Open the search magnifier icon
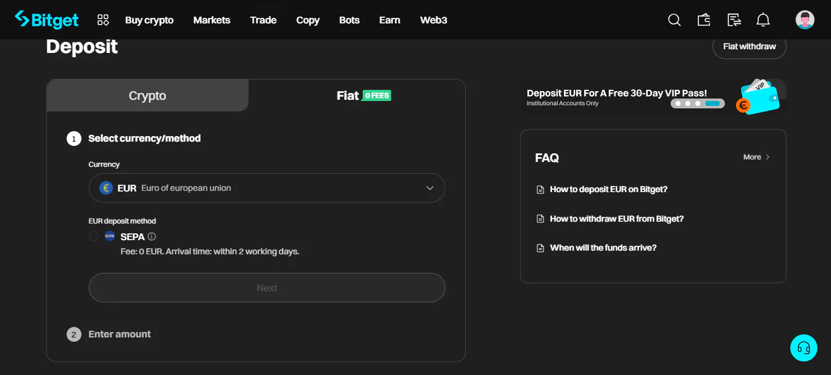The height and width of the screenshot is (375, 831). click(x=674, y=20)
